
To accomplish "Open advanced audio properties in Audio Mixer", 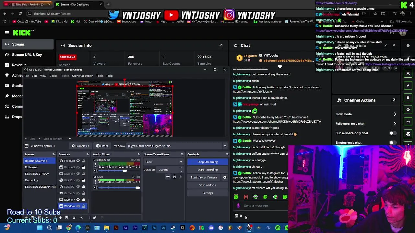I will [95, 218].
